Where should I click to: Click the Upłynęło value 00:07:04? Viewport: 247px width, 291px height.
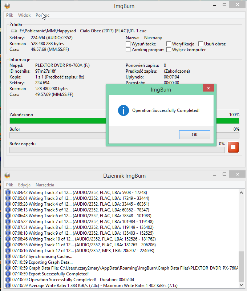(x=171, y=77)
